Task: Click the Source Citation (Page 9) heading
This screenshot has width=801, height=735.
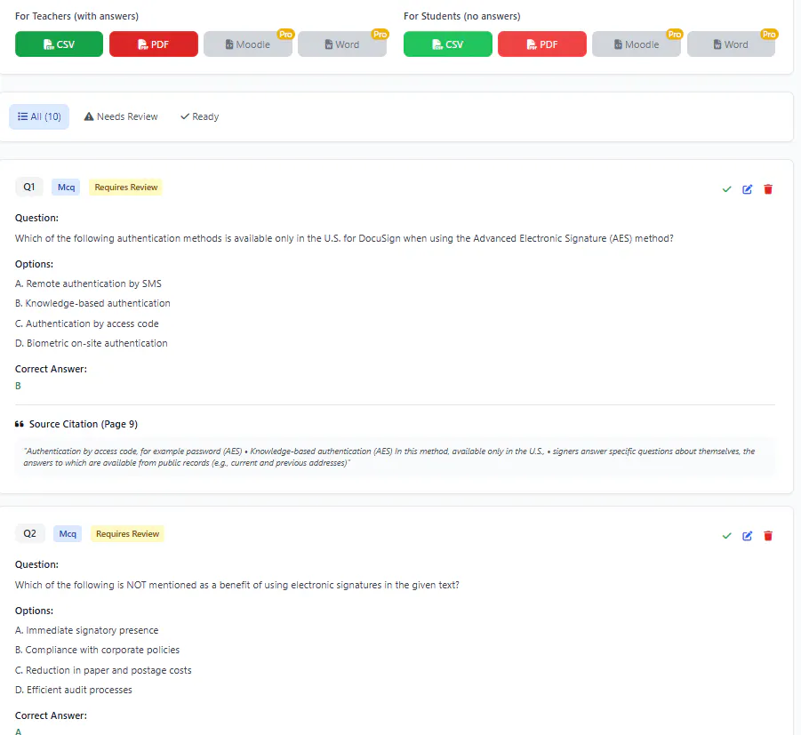Action: click(84, 424)
